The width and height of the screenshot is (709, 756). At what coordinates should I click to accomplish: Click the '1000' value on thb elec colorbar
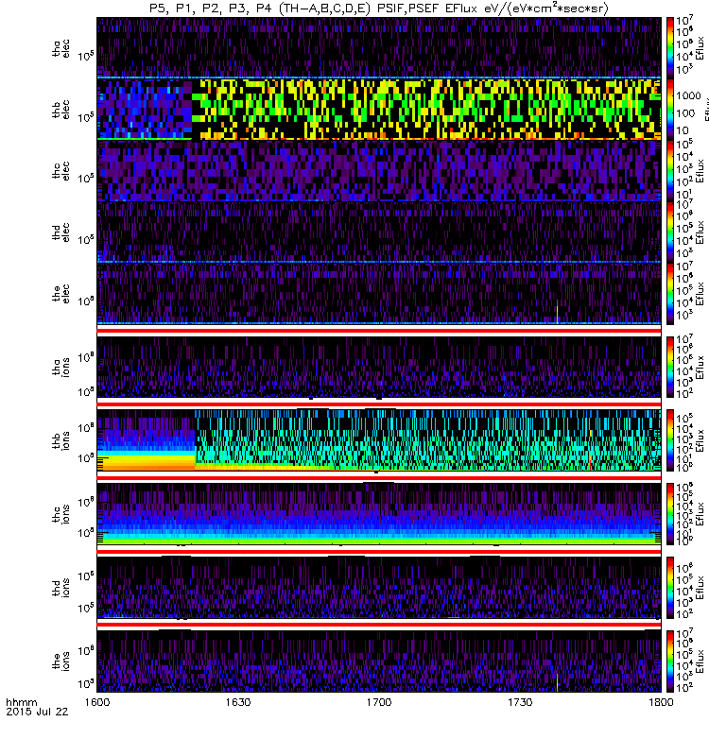tap(688, 95)
